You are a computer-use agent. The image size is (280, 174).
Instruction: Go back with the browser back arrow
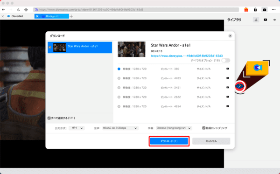(x=3, y=10)
